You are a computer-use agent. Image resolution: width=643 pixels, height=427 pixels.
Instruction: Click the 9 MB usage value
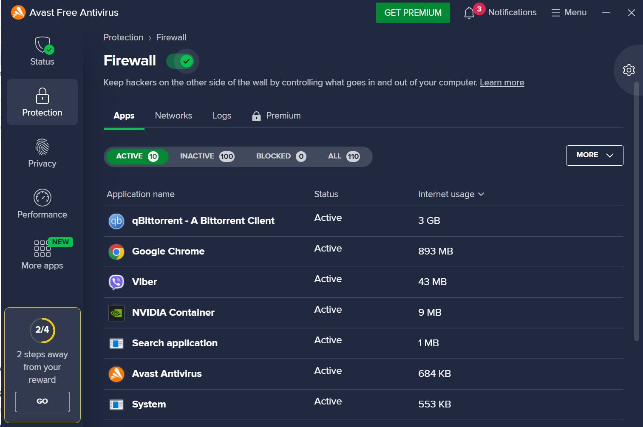pyautogui.click(x=430, y=313)
